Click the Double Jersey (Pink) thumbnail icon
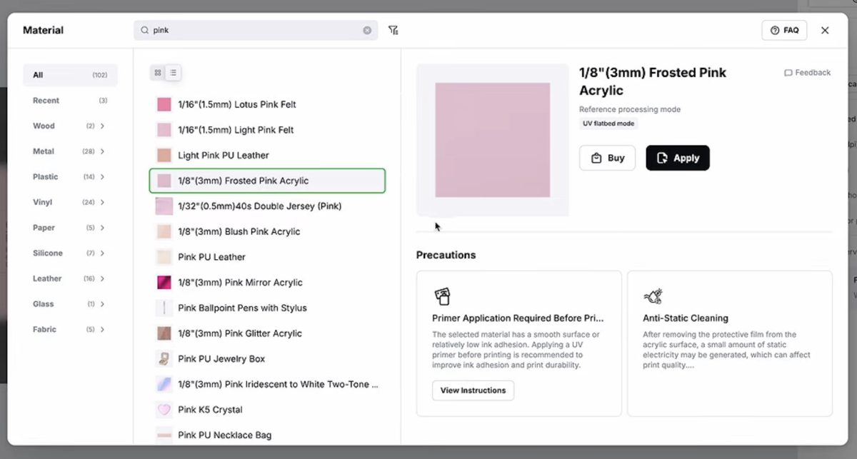Screen dimensions: 857x459 [x=164, y=206]
